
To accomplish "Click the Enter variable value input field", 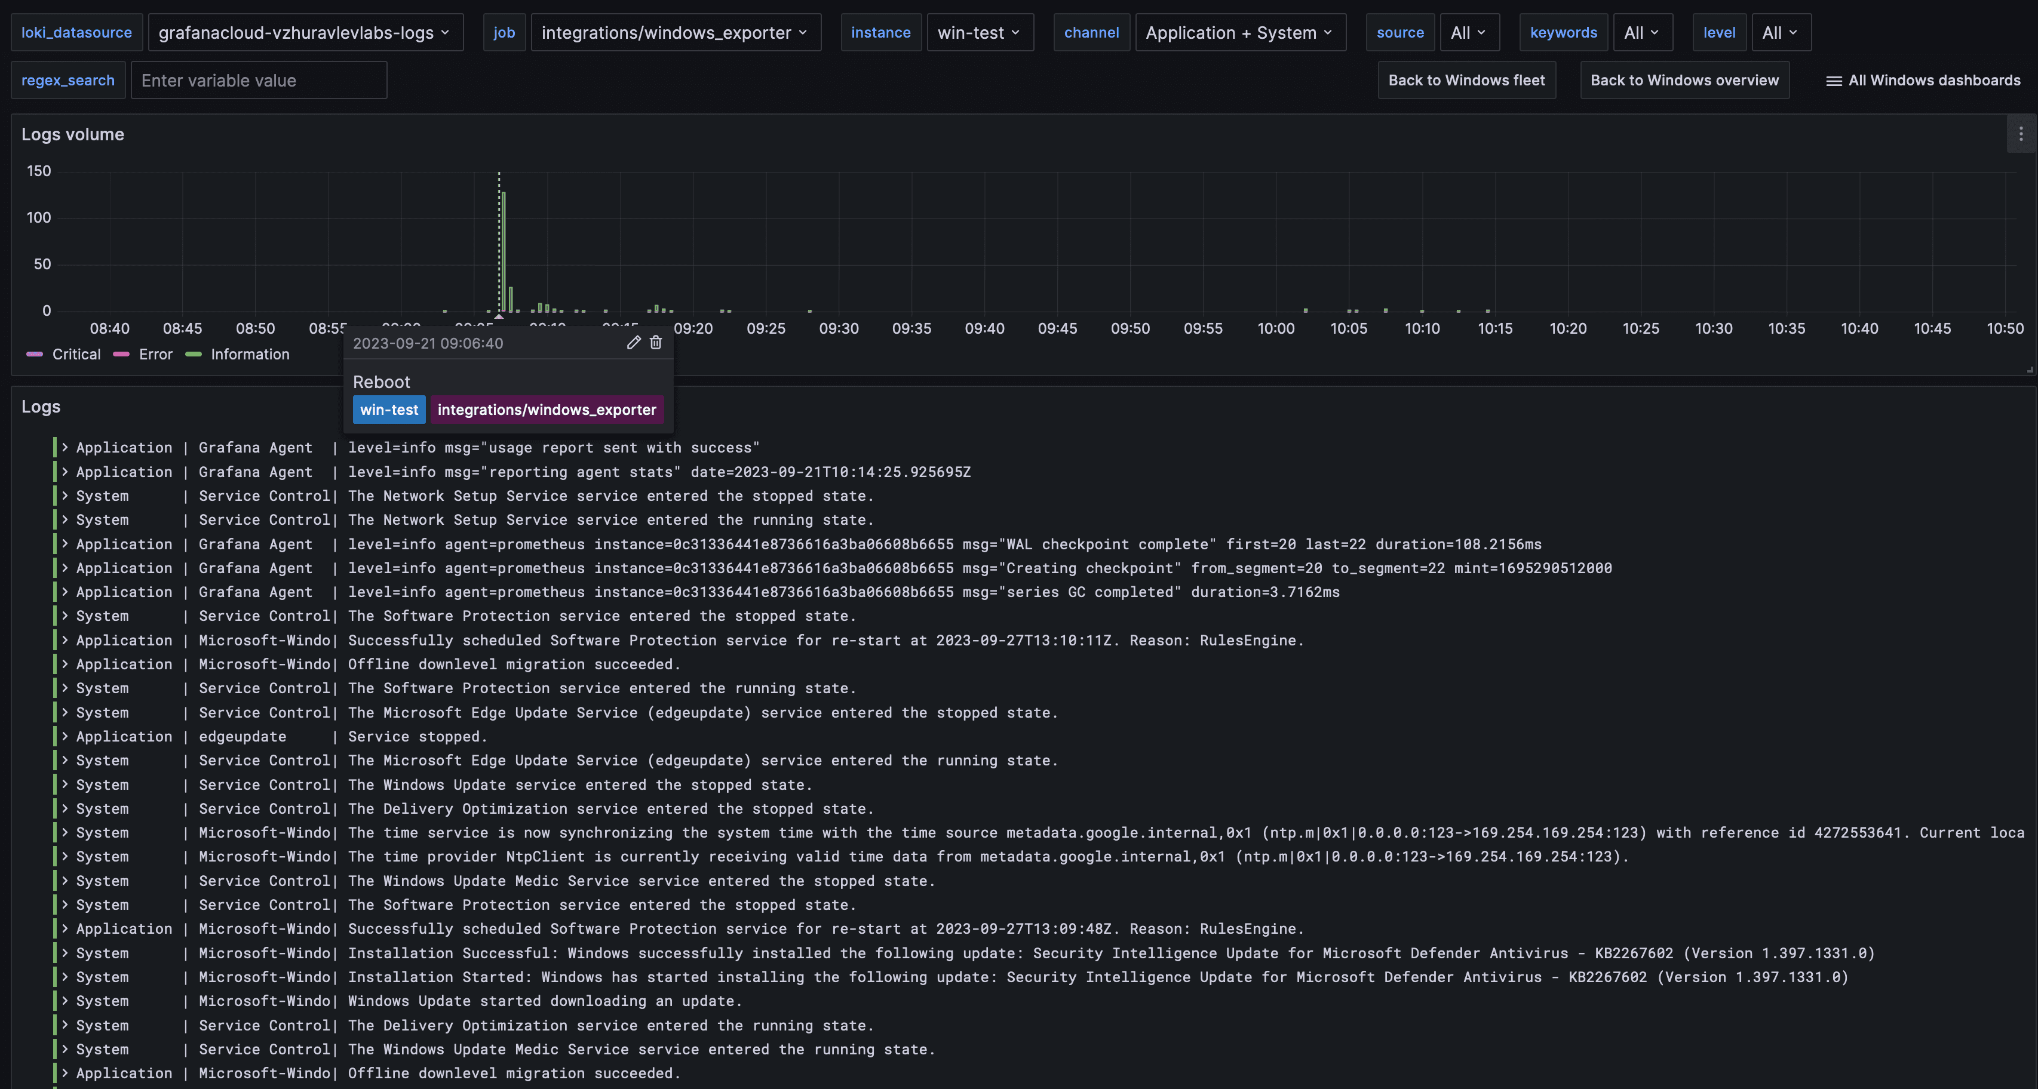I will click(x=259, y=80).
